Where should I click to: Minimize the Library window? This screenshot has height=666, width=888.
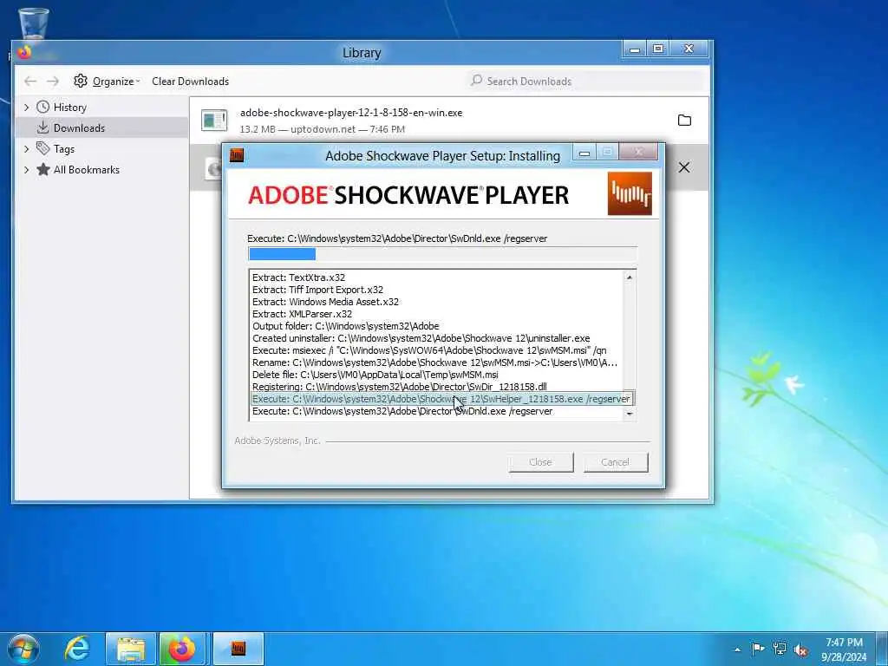(x=635, y=49)
